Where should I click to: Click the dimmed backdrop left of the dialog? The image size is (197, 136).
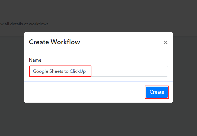point(12,68)
